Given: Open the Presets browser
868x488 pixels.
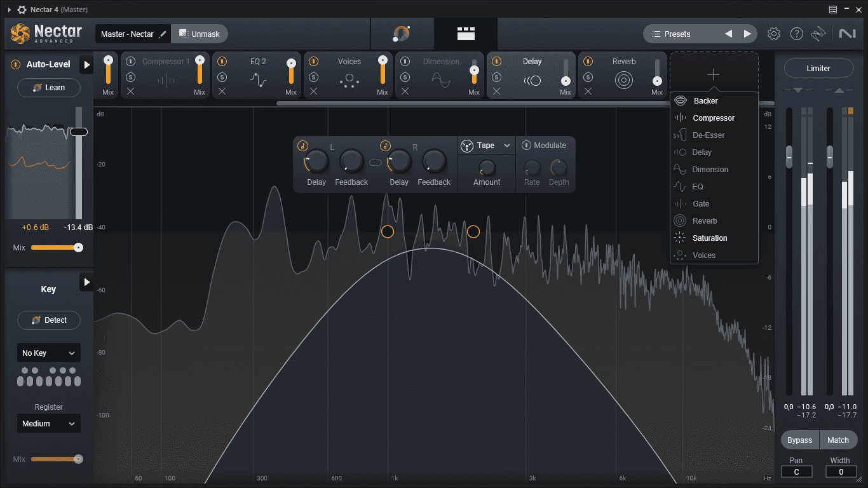Looking at the screenshot, I should click(x=677, y=34).
